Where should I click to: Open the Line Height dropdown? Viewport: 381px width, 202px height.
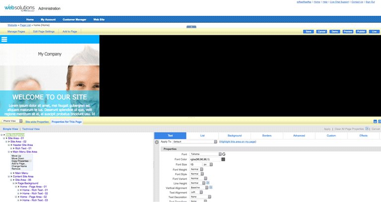(197, 183)
